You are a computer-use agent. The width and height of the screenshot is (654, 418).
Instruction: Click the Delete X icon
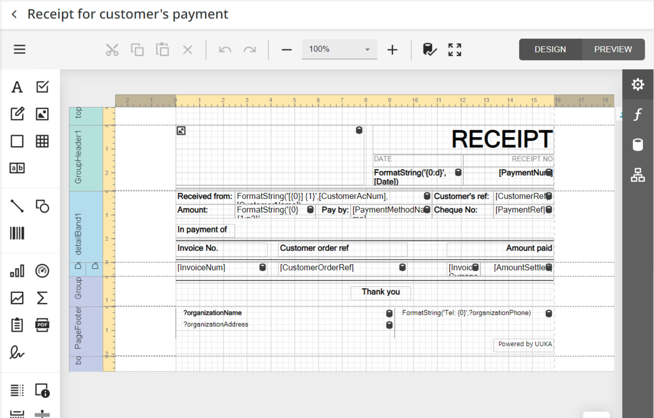point(188,50)
